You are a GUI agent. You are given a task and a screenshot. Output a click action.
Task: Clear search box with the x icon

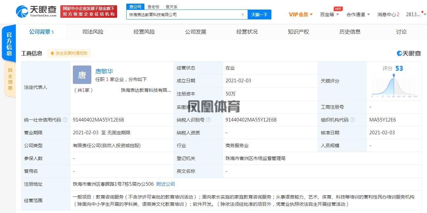(x=243, y=14)
